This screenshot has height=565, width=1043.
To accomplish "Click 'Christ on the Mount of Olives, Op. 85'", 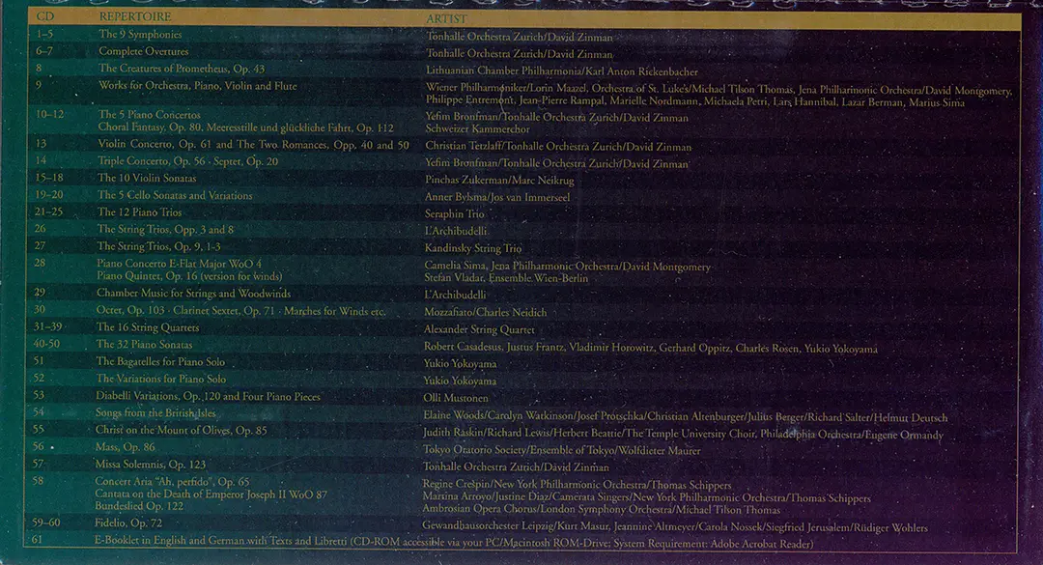I will click(x=181, y=431).
